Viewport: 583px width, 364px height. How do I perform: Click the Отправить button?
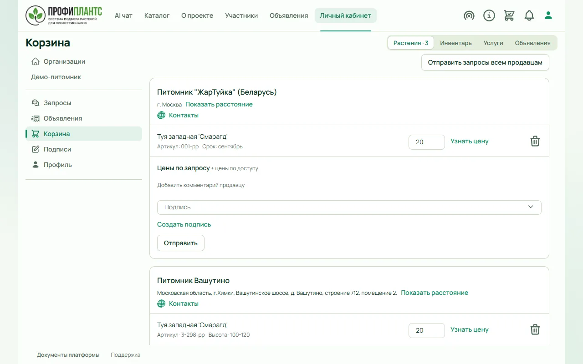coord(181,243)
